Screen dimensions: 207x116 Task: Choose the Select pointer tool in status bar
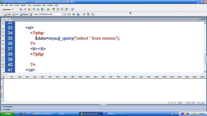(169, 103)
